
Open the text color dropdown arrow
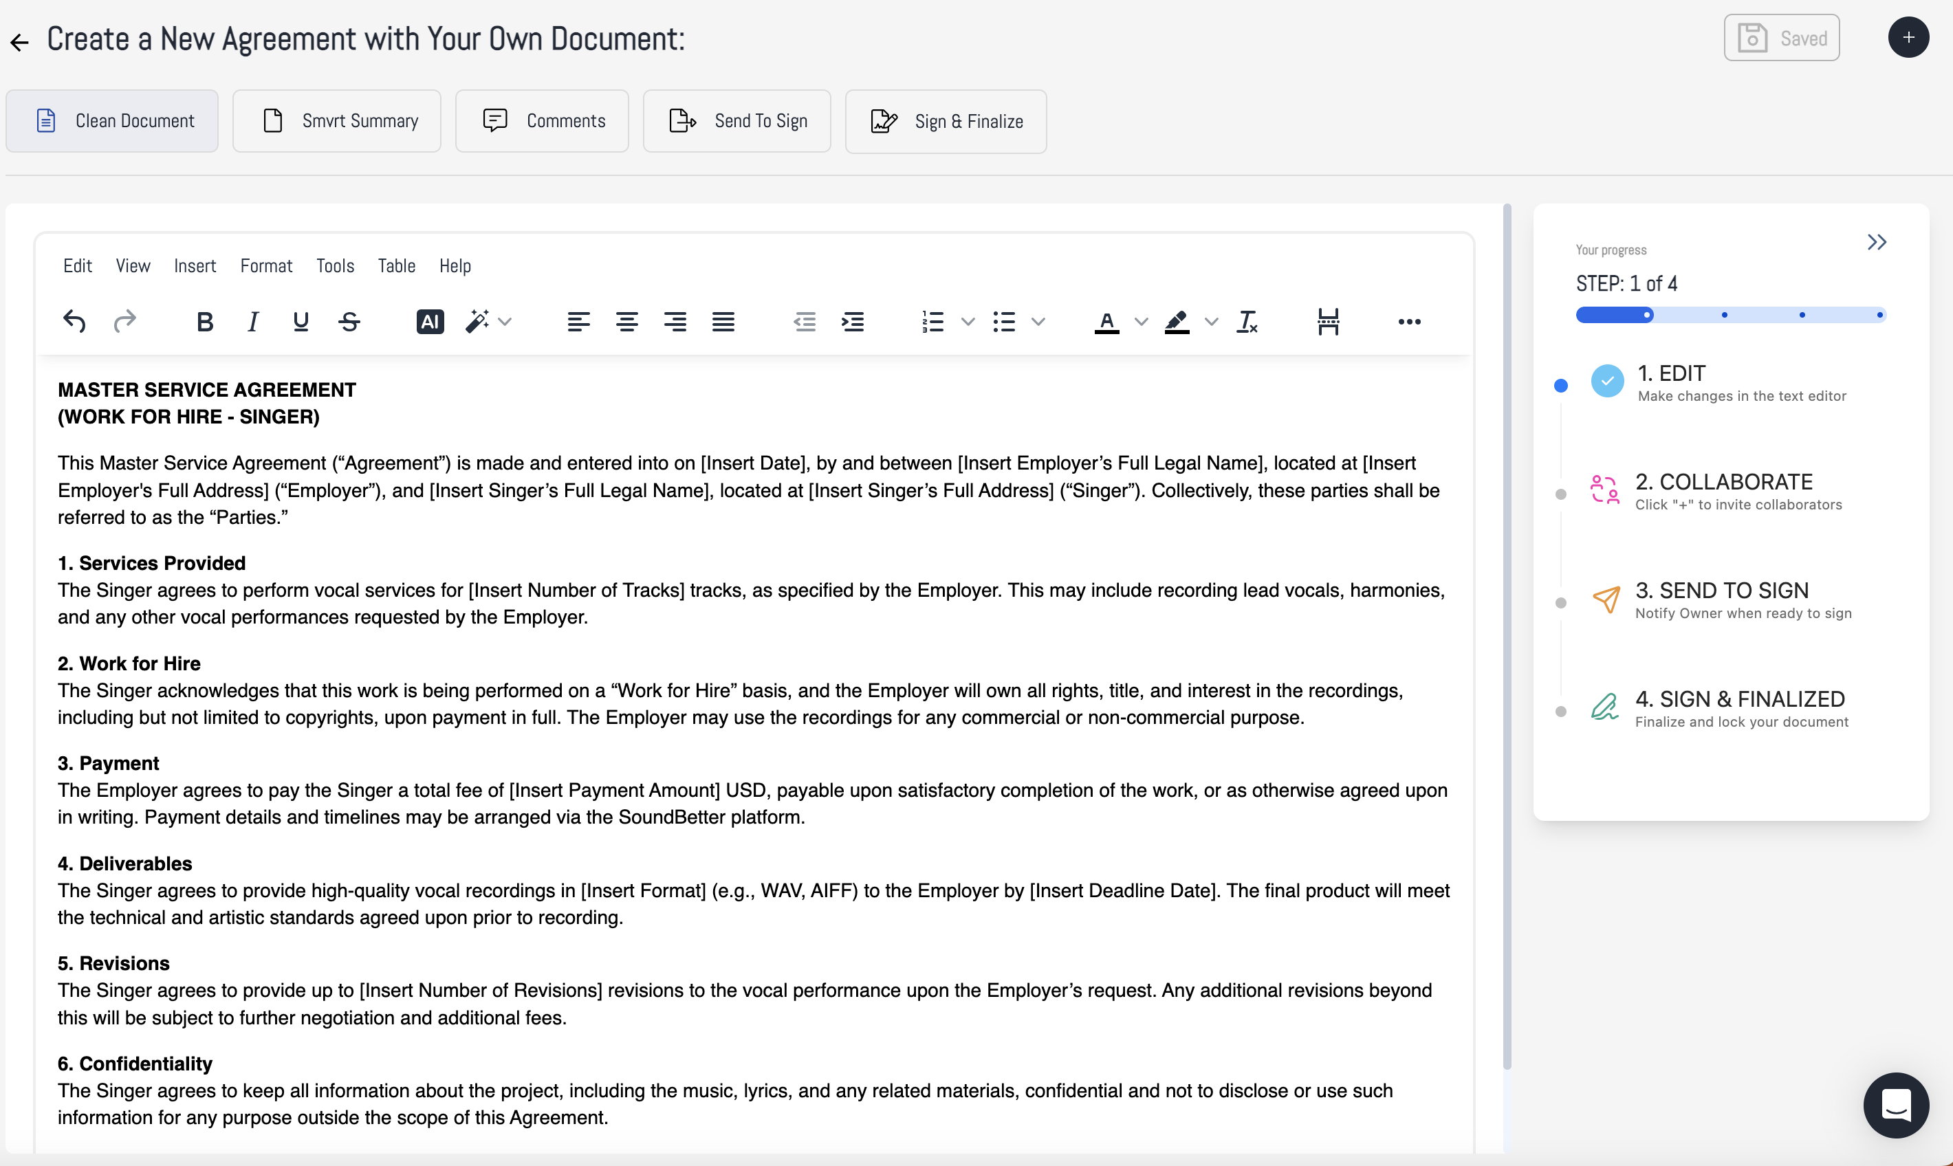[1141, 321]
